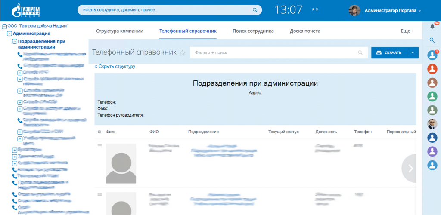Sort by the ФИО column header

click(x=154, y=132)
